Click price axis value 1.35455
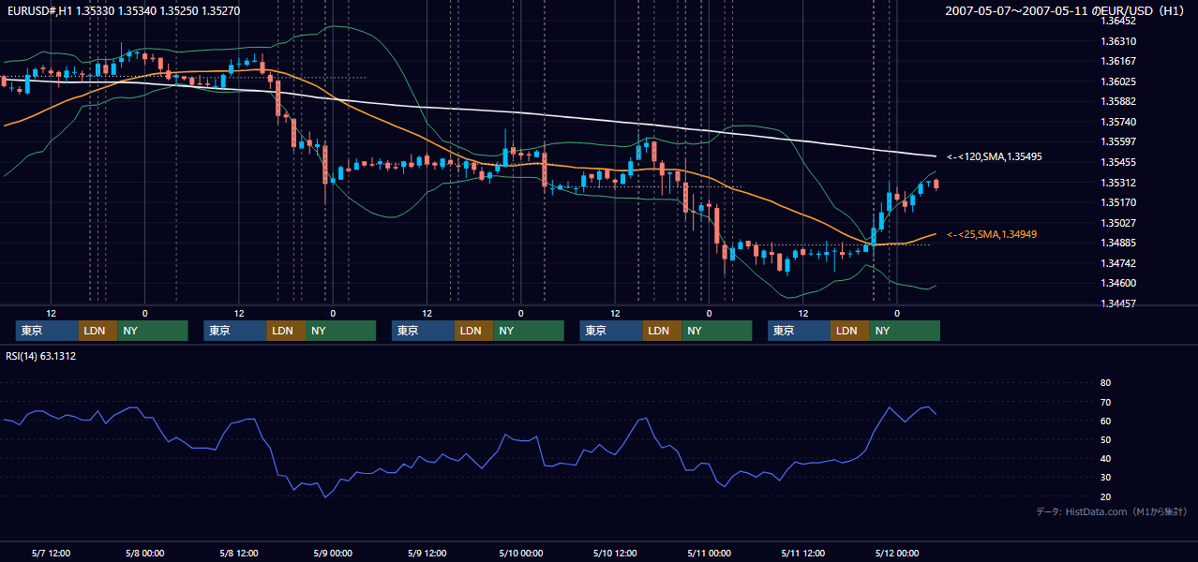Viewport: 1198px width, 562px height. click(x=1118, y=162)
